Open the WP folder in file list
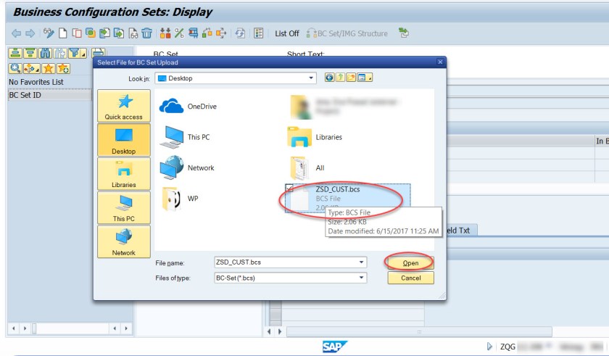Viewport: 609px width, 356px height. (x=180, y=199)
